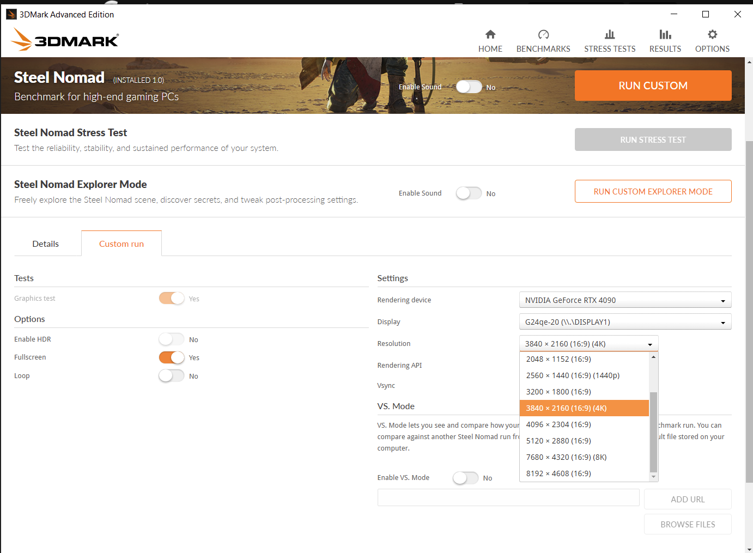Click the resolution list scrollbar thumb
The width and height of the screenshot is (753, 553).
pos(653,432)
